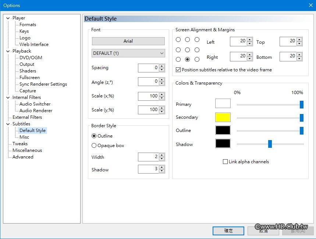Image resolution: width=316 pixels, height=239 pixels.
Task: Increase the Left margin value
Action: pyautogui.click(x=249, y=39)
